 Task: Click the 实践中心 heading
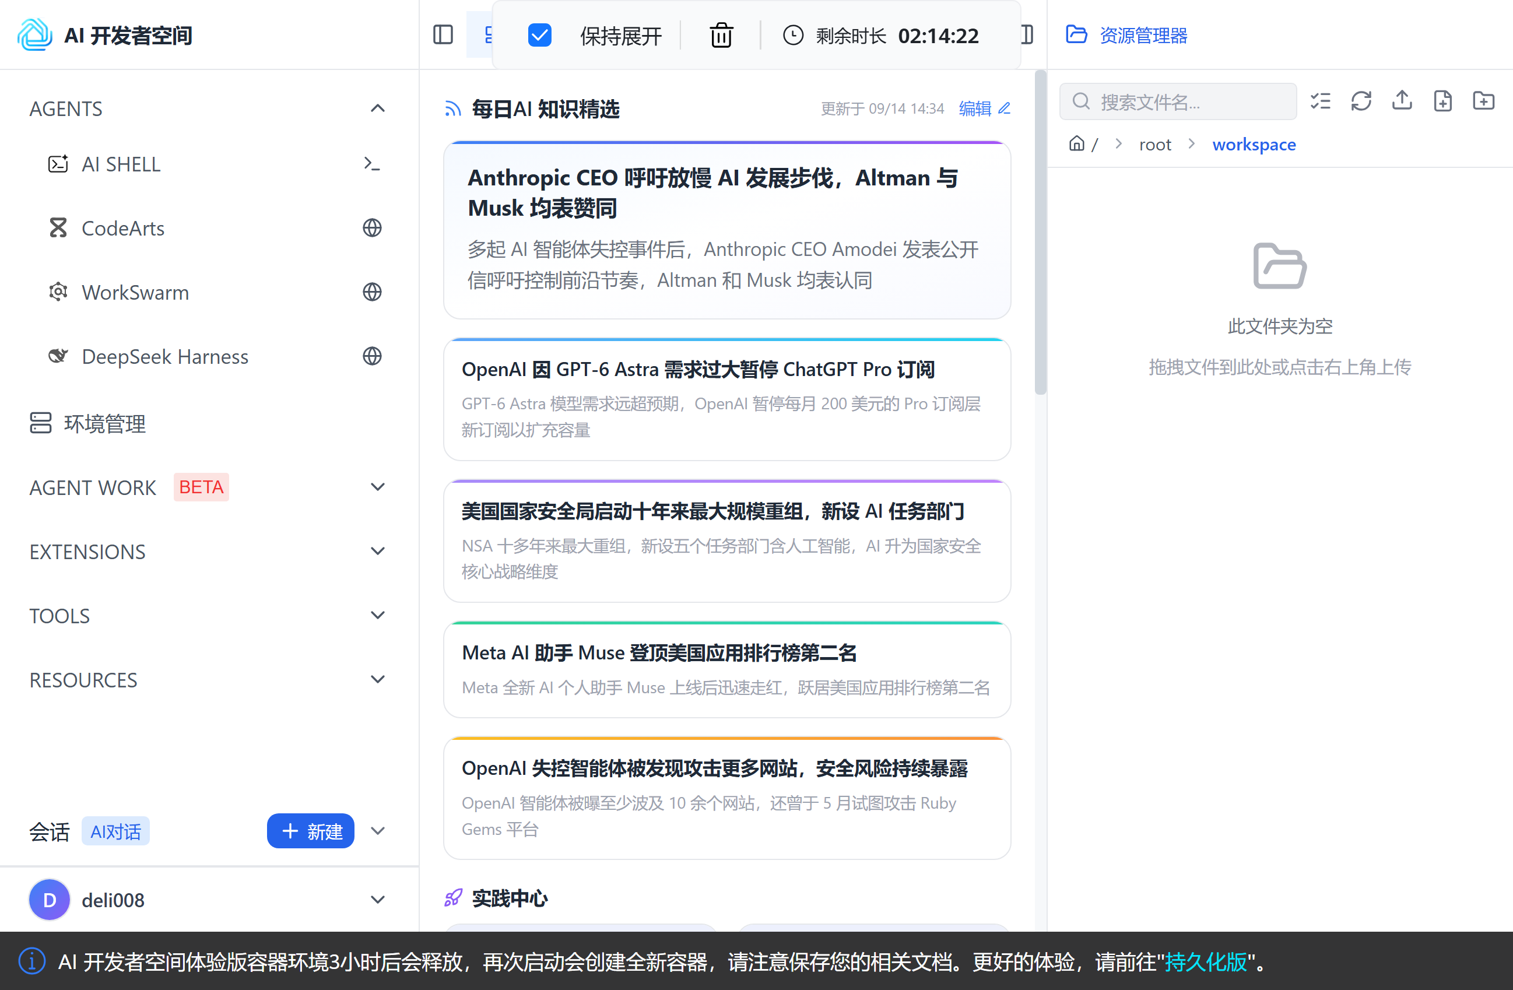[x=510, y=898]
